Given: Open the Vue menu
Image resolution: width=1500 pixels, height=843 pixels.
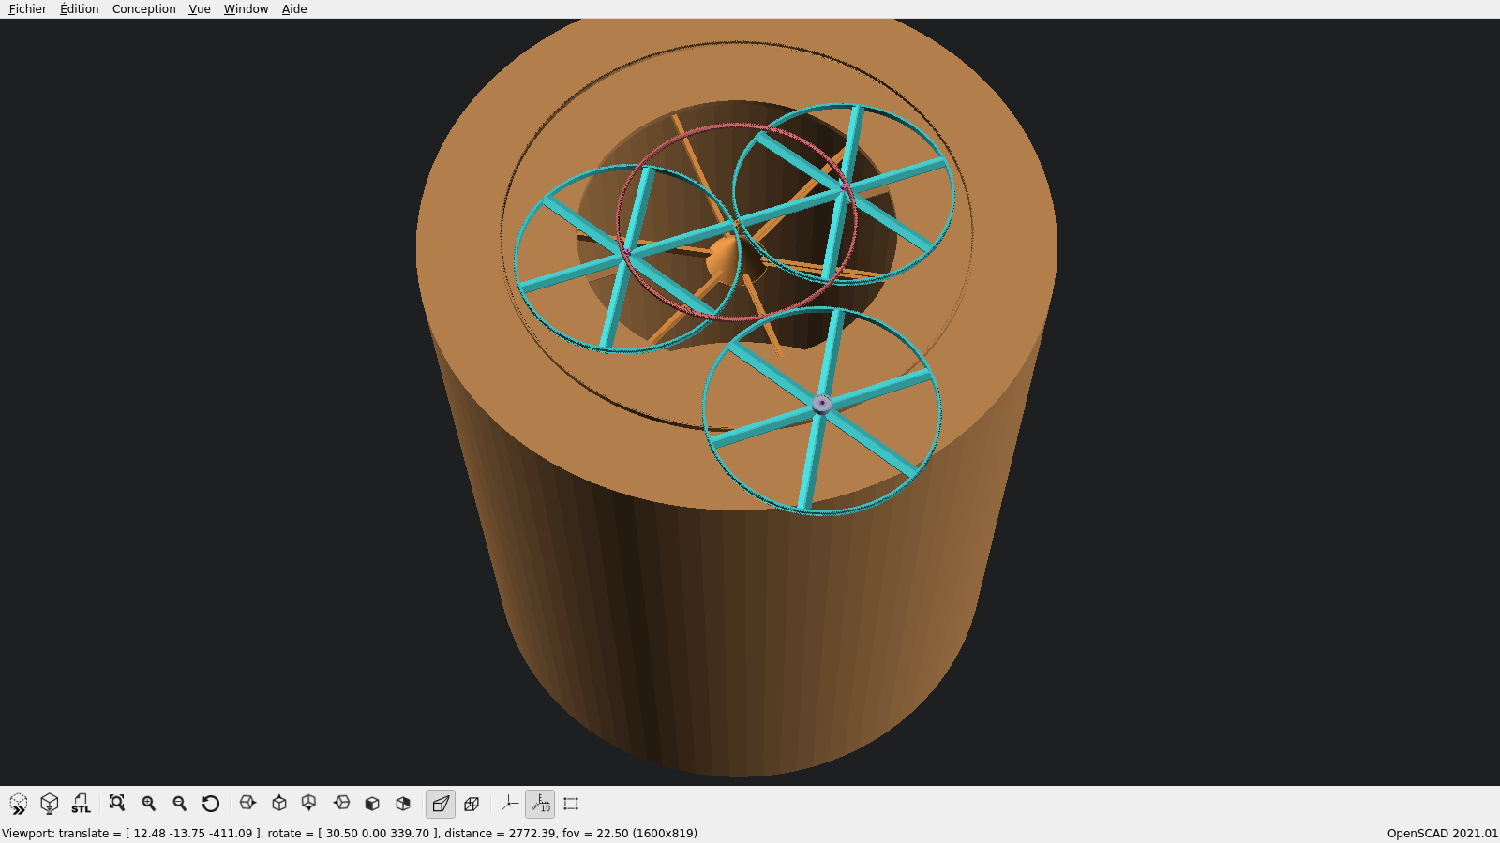Looking at the screenshot, I should click(x=199, y=8).
